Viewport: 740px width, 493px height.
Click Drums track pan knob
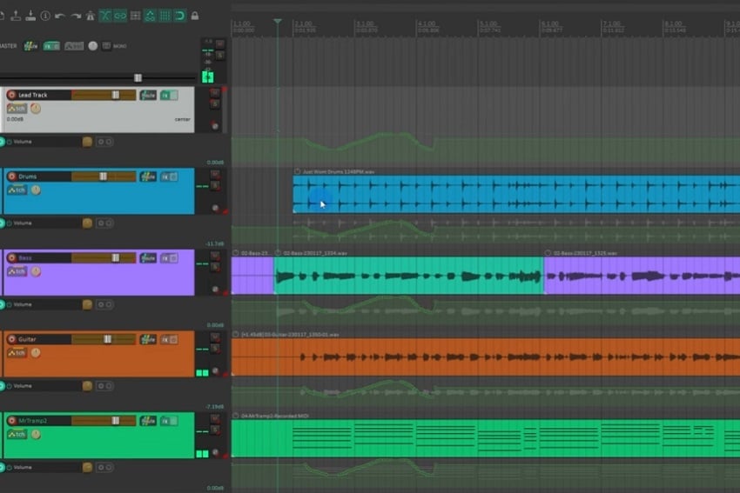click(36, 190)
